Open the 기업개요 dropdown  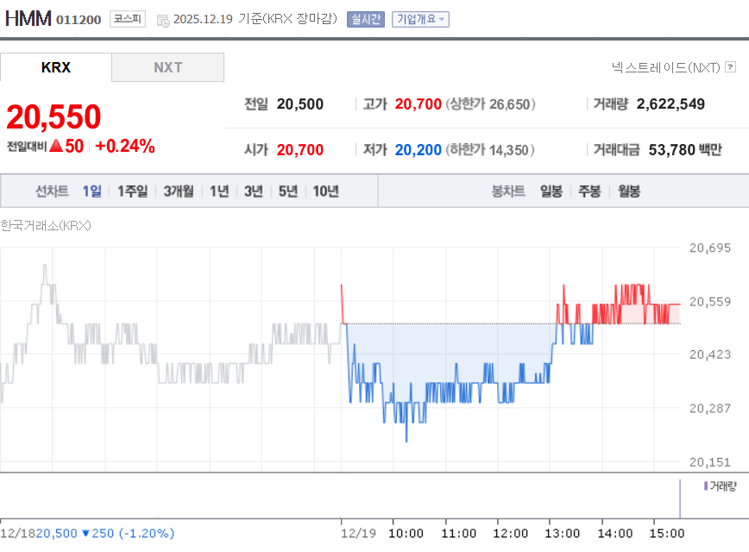420,19
